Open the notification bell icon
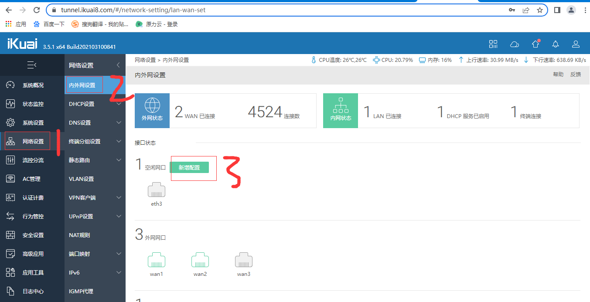This screenshot has height=302, width=590. click(x=556, y=44)
